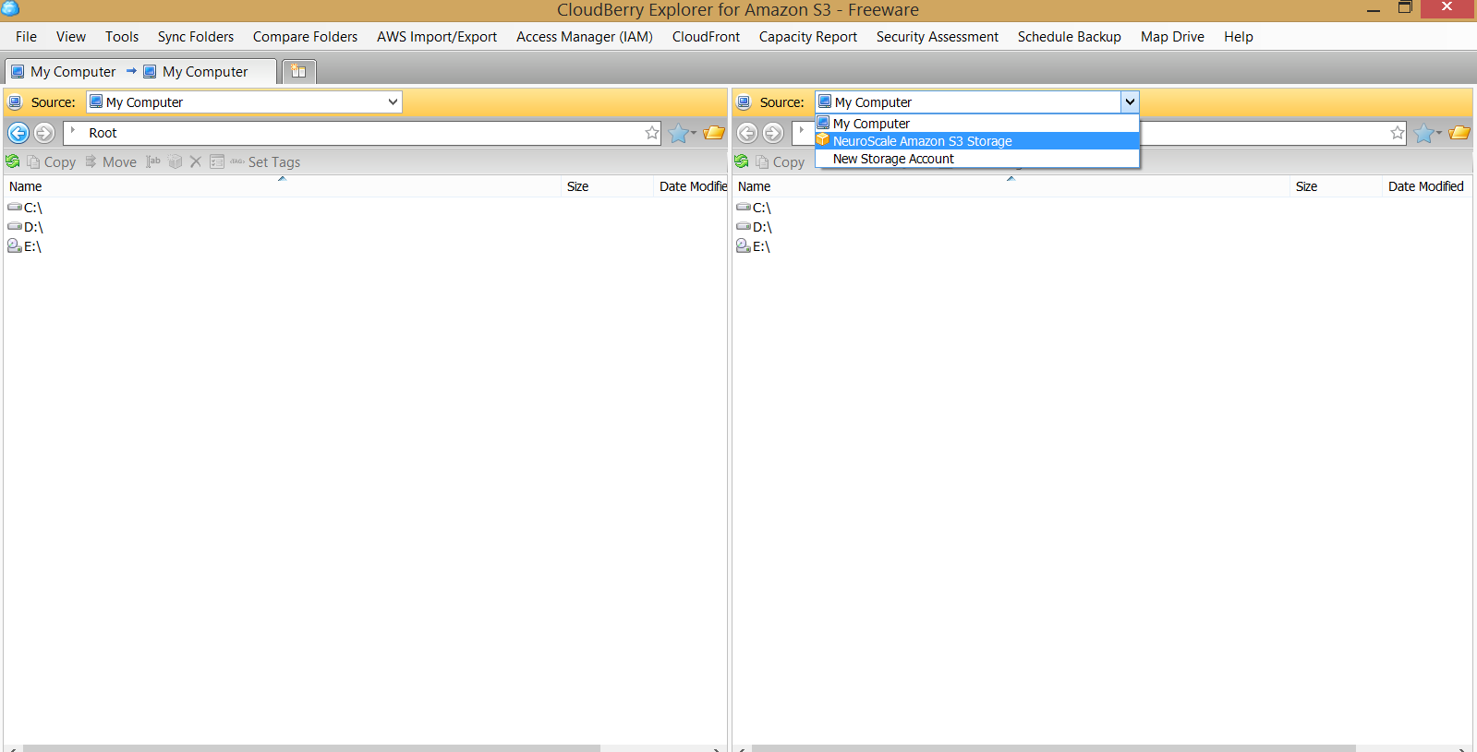Select drive E:\ in the left pane
Image resolution: width=1477 pixels, height=752 pixels.
[25, 246]
